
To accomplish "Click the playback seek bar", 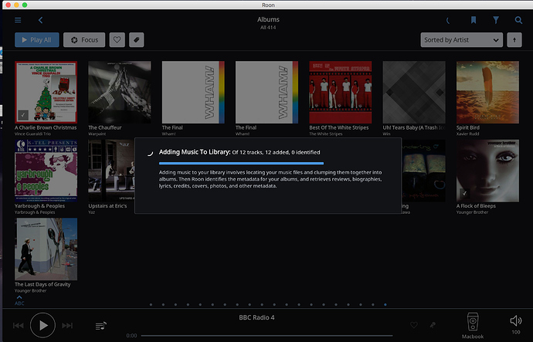I will [266, 336].
